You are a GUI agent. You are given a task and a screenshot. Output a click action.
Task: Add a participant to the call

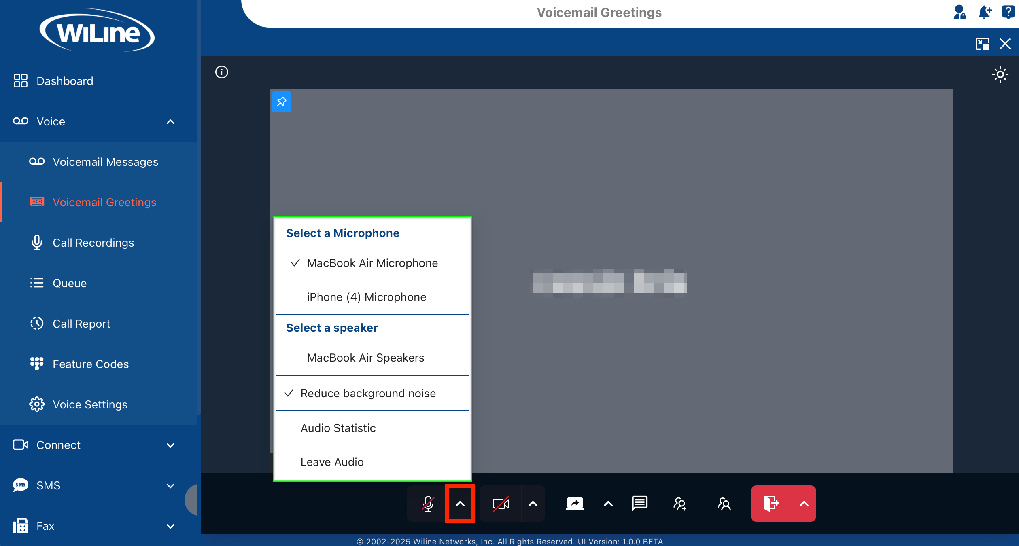point(679,504)
